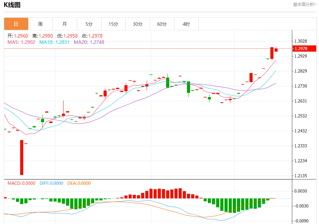Open the 基本面分析> link
The image size is (319, 224).
click(x=304, y=5)
